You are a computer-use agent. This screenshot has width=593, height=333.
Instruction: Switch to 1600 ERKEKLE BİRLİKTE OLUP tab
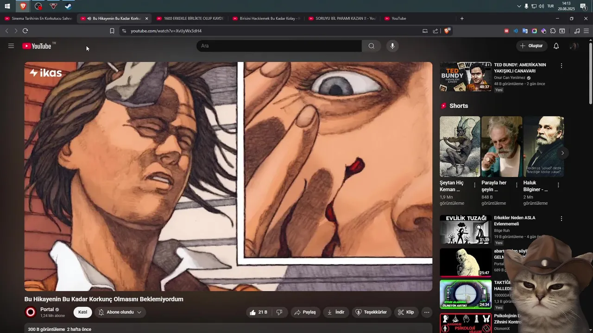pos(190,18)
